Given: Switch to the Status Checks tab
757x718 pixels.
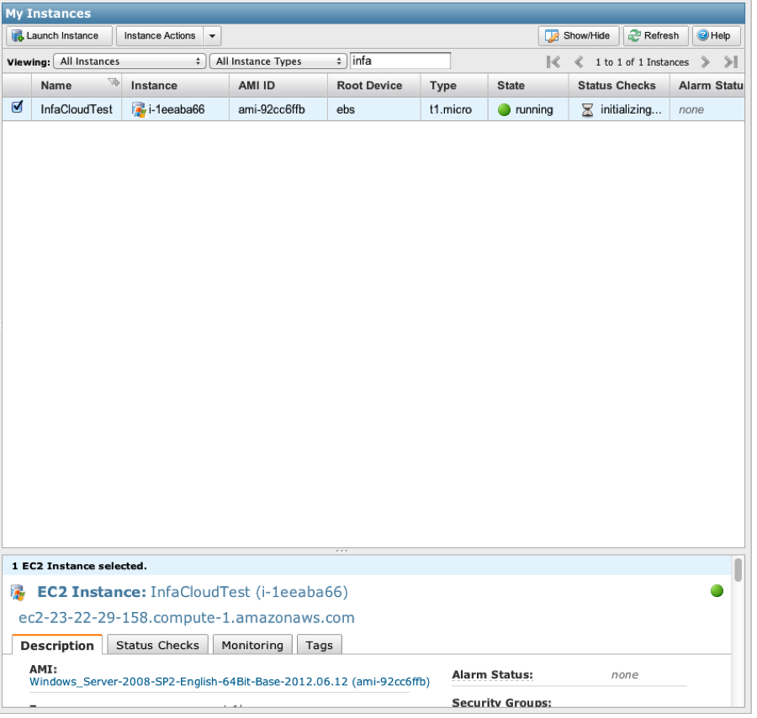Looking at the screenshot, I should [157, 645].
